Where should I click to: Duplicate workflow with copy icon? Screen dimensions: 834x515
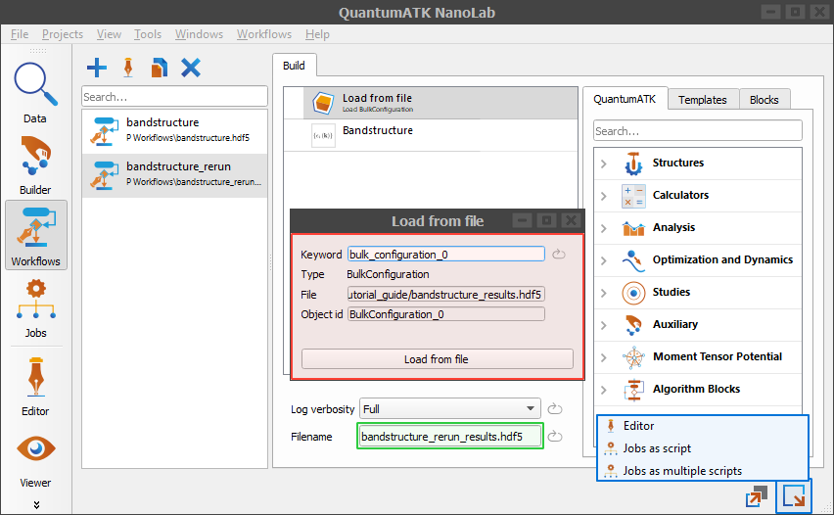point(159,68)
